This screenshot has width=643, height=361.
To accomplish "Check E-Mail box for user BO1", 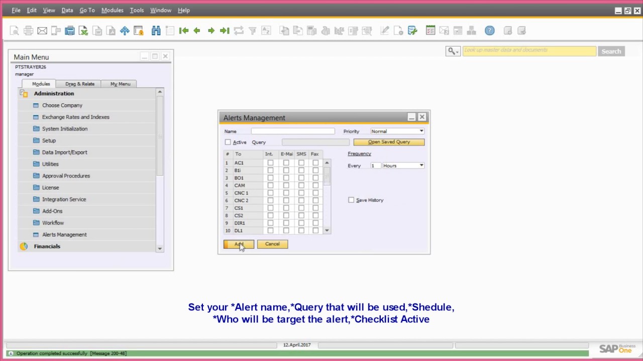I will [286, 178].
